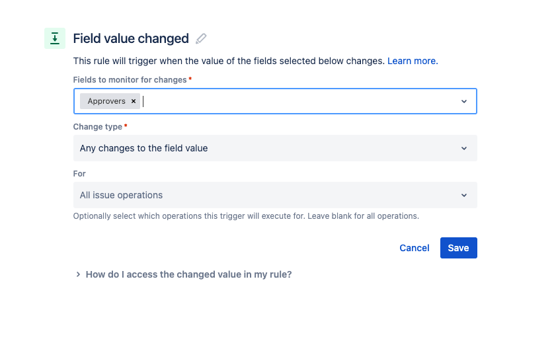This screenshot has width=556, height=351.
Task: Open the "All issue operations" dropdown
Action: pyautogui.click(x=264, y=195)
